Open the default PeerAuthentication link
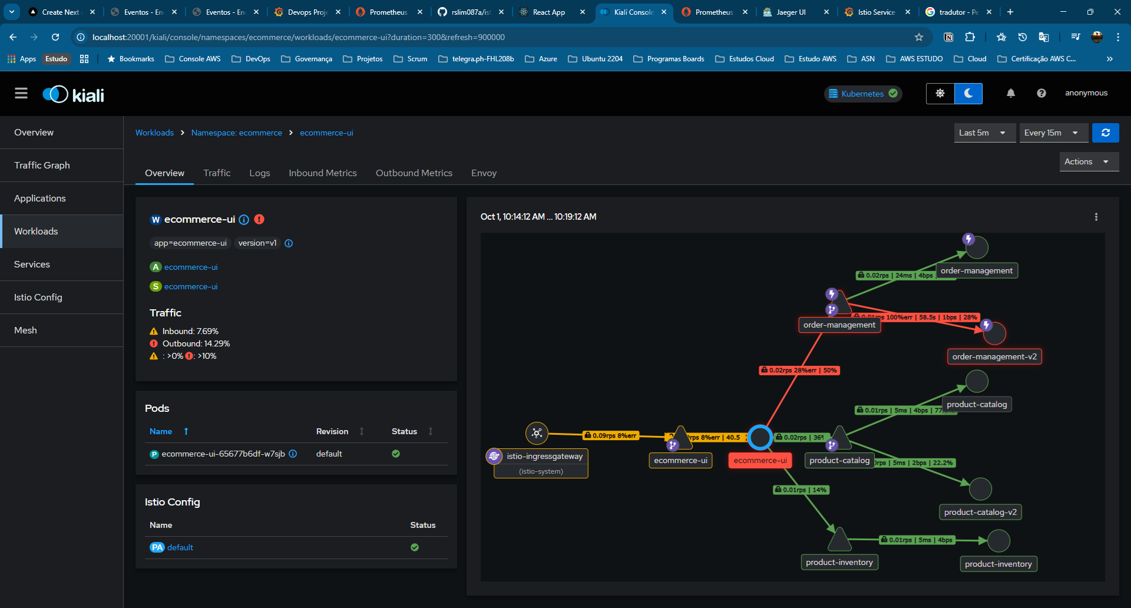This screenshot has width=1131, height=608. 180,547
